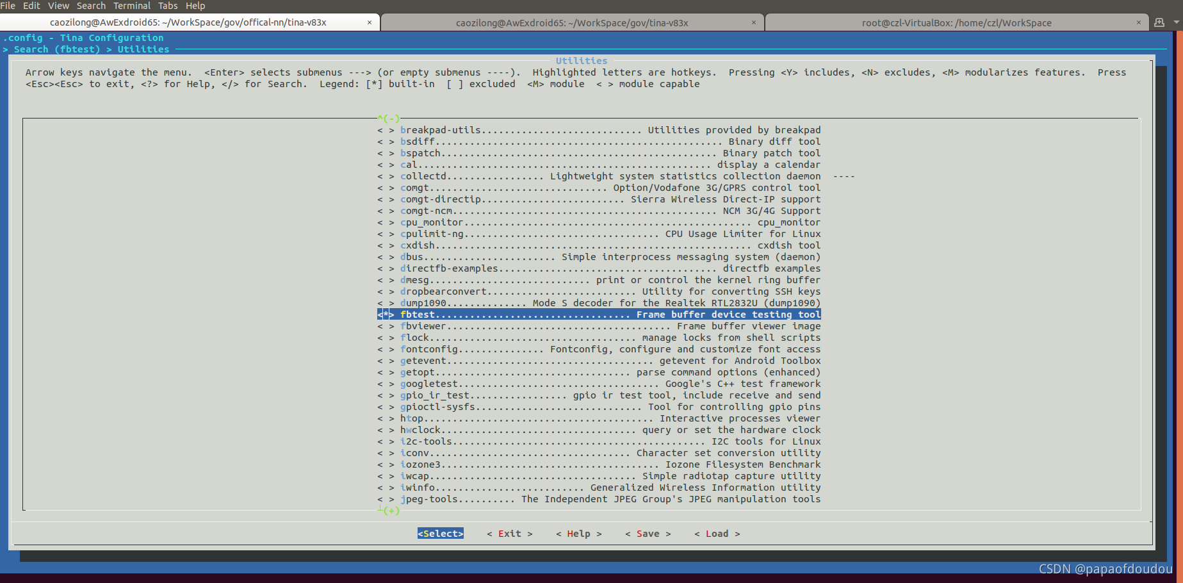Image resolution: width=1183 pixels, height=583 pixels.
Task: Select the flock entry
Action: click(599, 338)
